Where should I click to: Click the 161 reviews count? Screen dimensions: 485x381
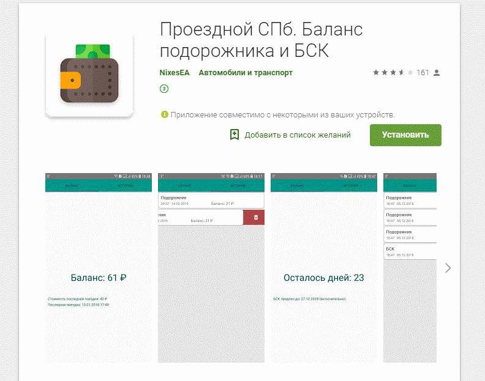423,73
